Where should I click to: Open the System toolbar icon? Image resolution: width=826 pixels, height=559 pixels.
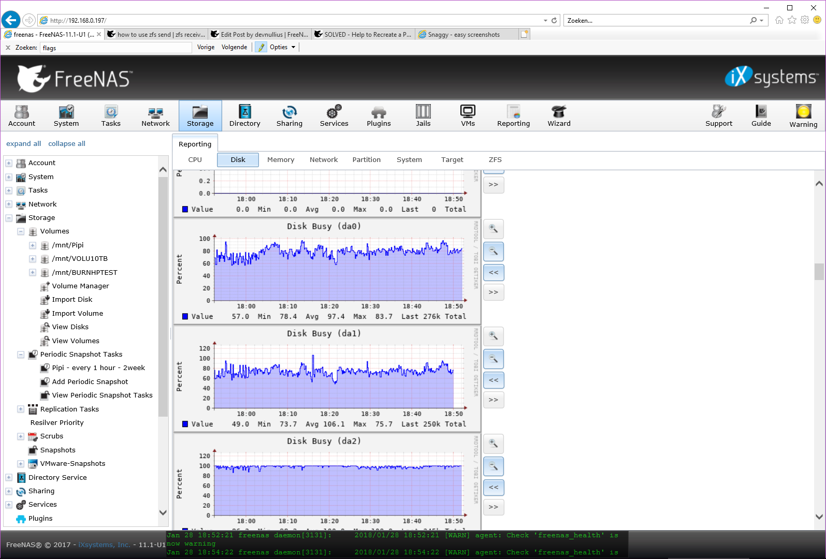pos(66,115)
